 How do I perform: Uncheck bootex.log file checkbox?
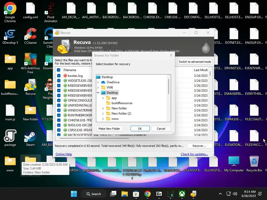pyautogui.click(x=59, y=76)
